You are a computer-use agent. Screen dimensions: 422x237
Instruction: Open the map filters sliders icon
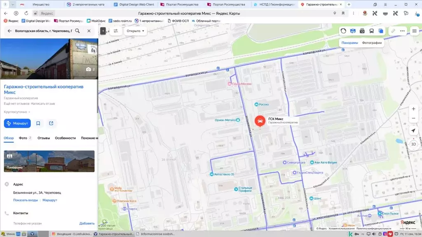pos(116,31)
